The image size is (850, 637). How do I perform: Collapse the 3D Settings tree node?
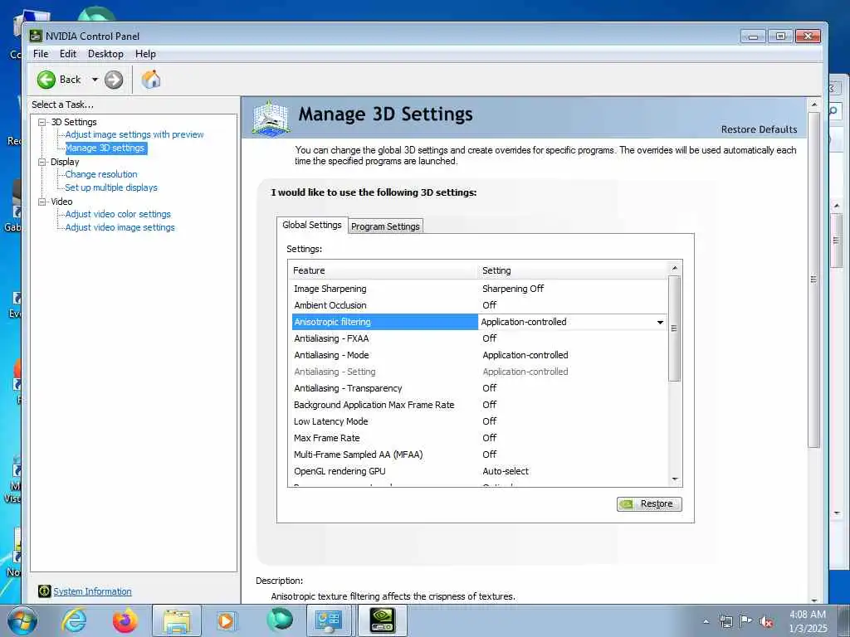point(42,123)
